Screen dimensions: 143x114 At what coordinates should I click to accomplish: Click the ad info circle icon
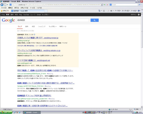point(35,35)
